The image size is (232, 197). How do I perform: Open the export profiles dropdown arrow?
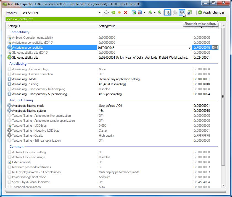155,12
